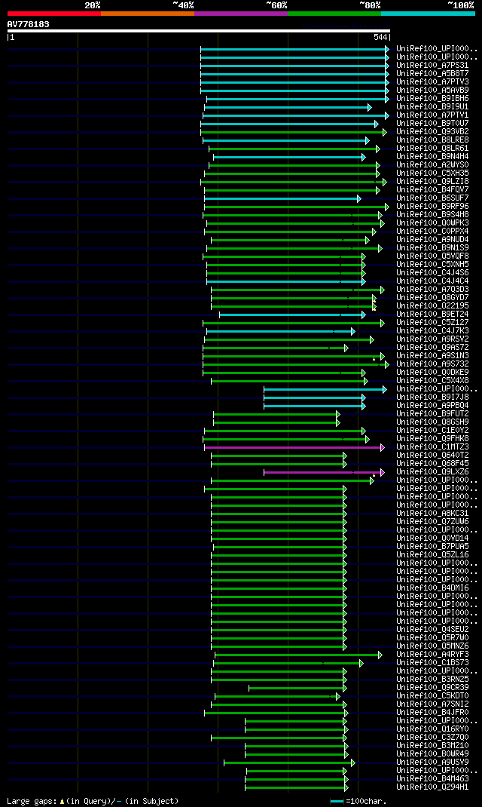
Task: Select the UniRef100_B6SUF7 label
Action: pos(432,198)
